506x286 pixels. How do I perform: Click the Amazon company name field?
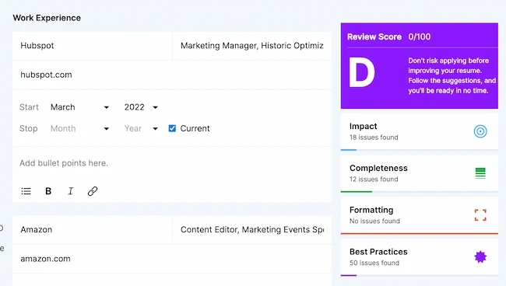93,229
